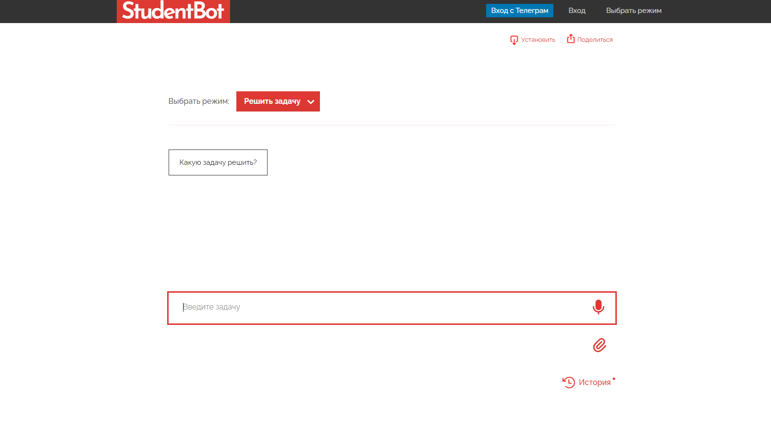This screenshot has height=434, width=771.
Task: Log in with the Вход с Телеграм button
Action: pos(519,11)
